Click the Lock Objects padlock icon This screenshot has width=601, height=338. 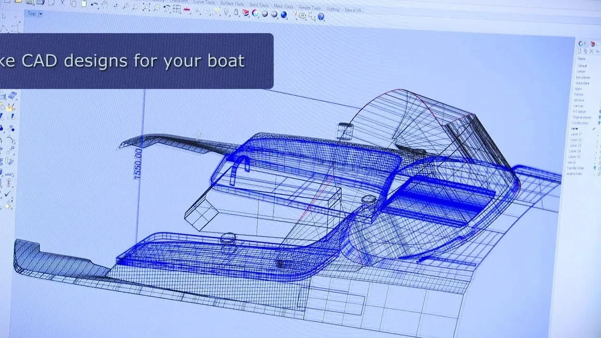click(236, 12)
